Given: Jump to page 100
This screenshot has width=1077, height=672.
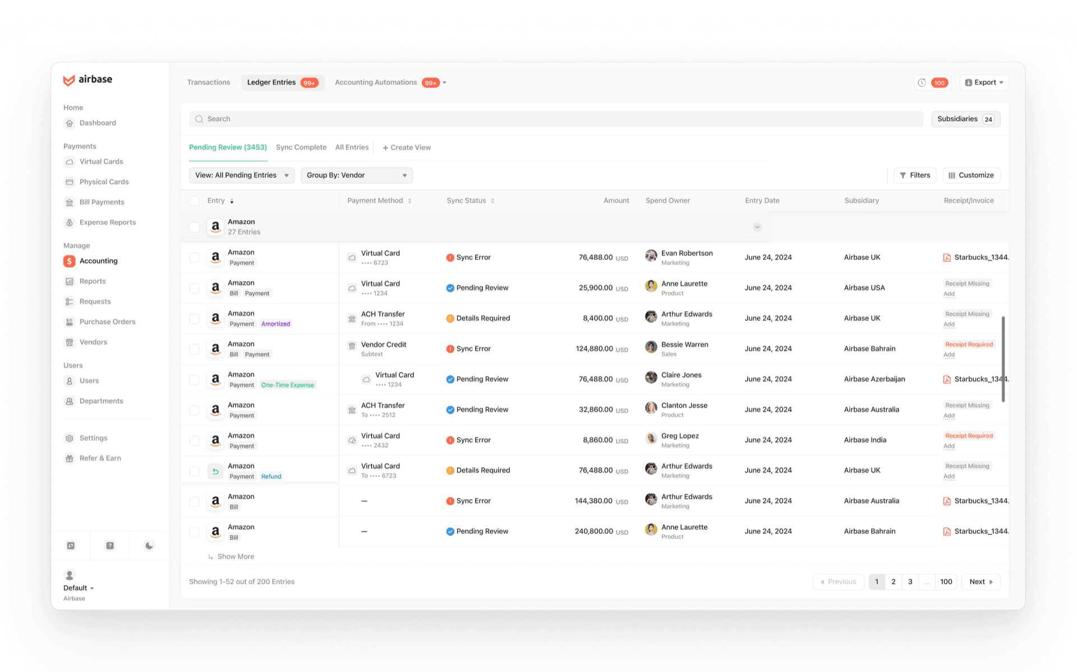Looking at the screenshot, I should [x=946, y=582].
